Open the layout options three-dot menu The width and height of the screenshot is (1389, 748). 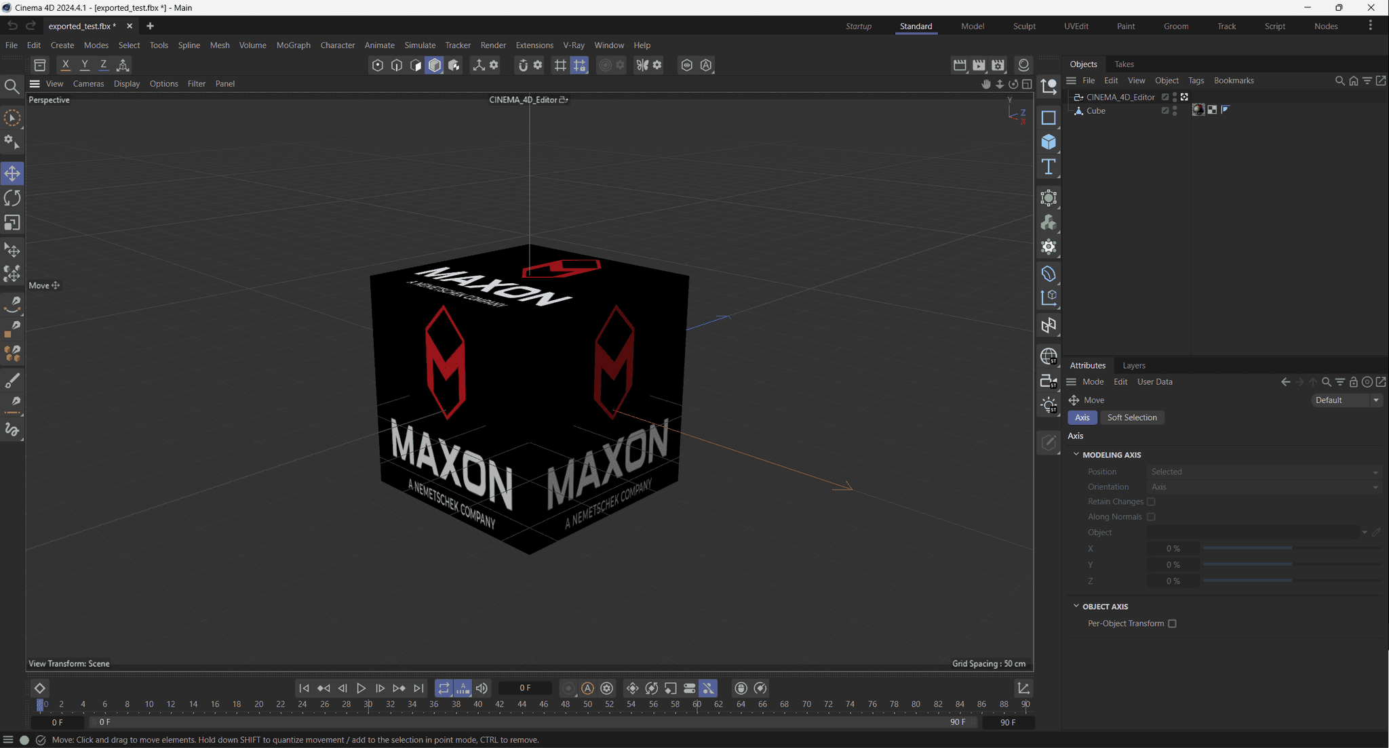1370,26
